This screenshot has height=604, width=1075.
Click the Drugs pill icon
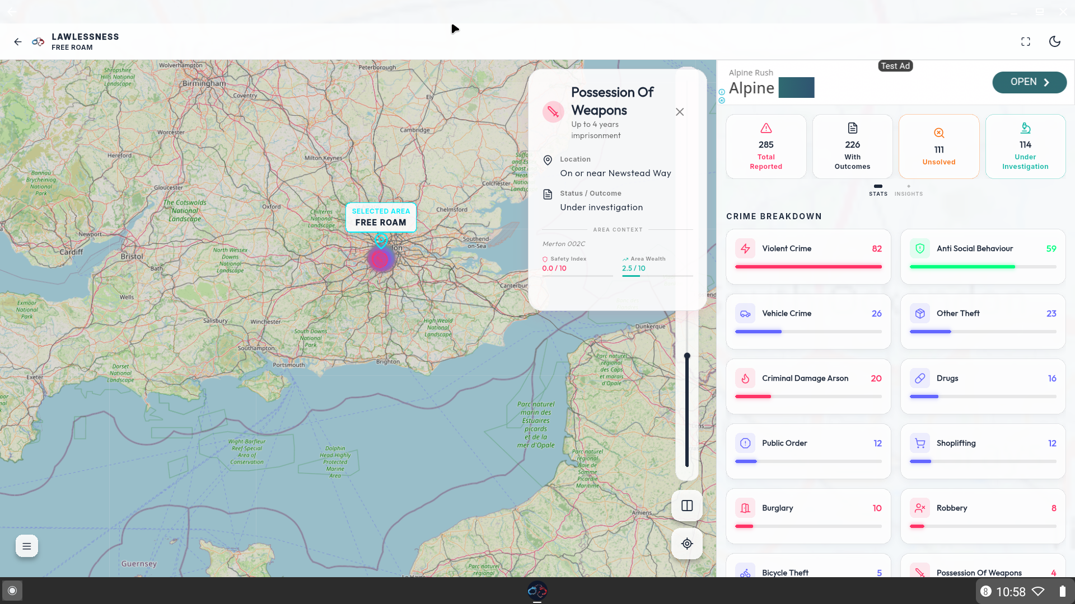(x=920, y=379)
